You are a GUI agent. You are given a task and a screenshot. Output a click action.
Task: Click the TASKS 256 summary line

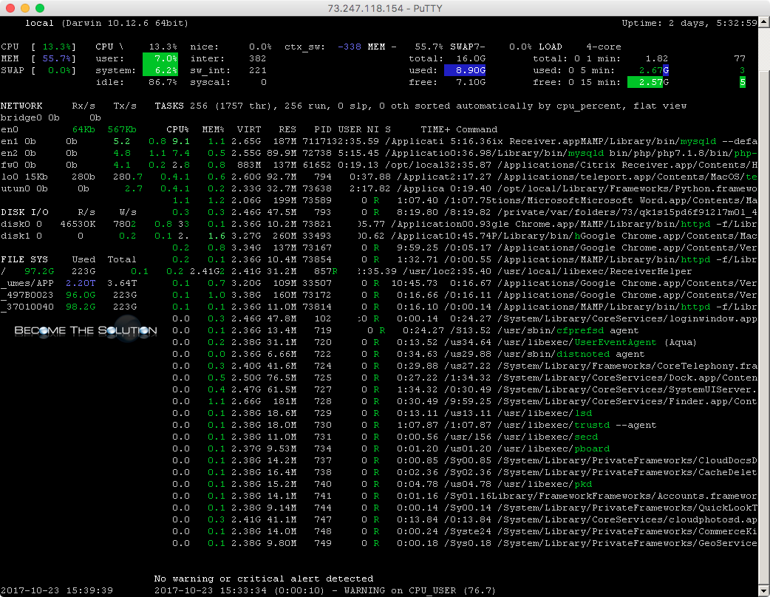420,106
